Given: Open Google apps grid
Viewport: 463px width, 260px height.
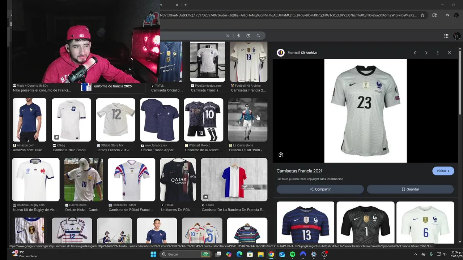Looking at the screenshot, I should point(446,36).
